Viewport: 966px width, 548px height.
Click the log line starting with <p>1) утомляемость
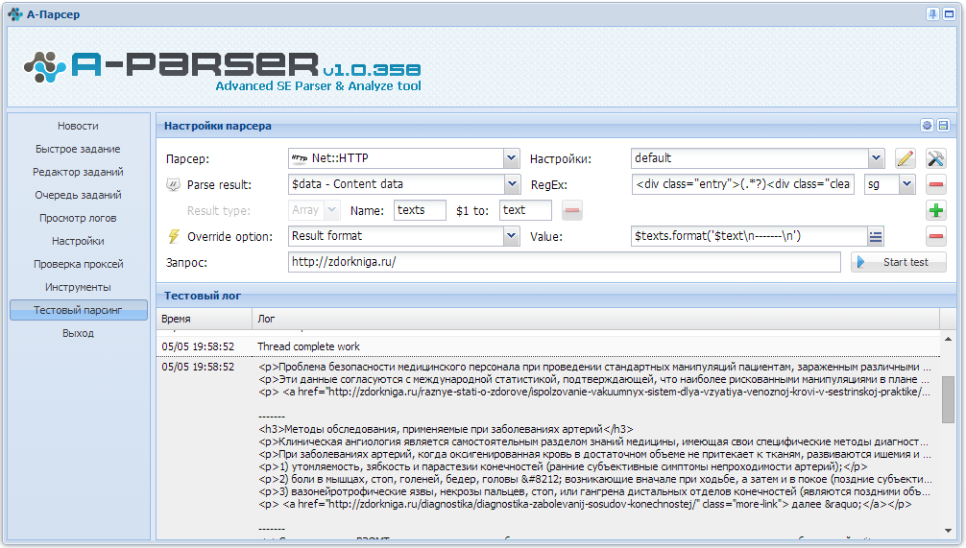[563, 466]
